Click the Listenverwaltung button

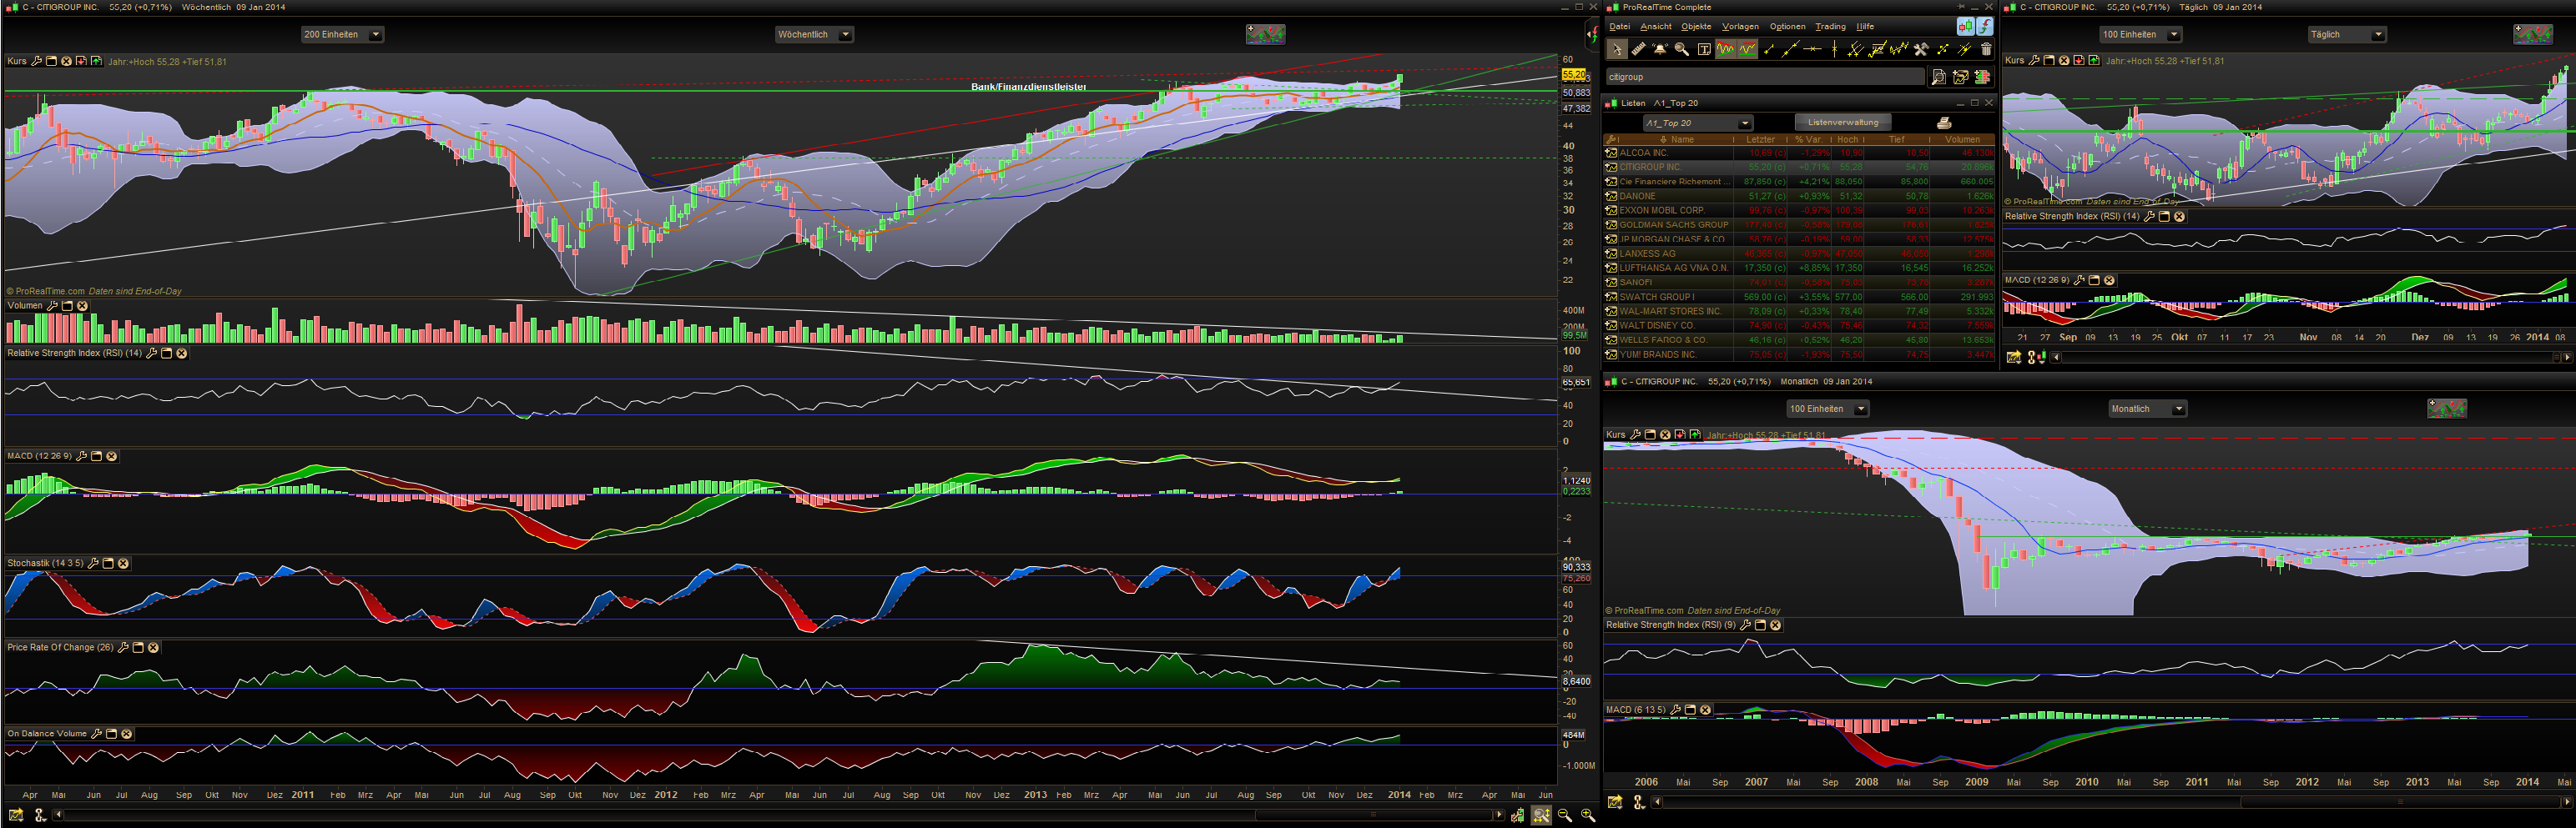(1843, 123)
